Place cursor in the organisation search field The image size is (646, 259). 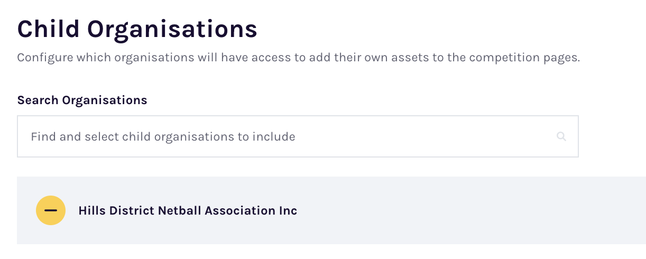(298, 136)
